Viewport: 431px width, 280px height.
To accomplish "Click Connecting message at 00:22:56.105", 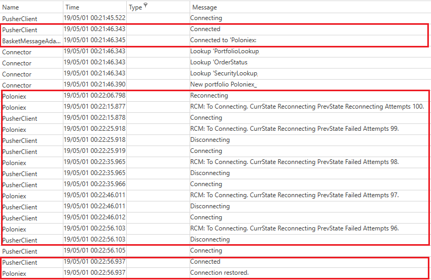I will coord(206,250).
